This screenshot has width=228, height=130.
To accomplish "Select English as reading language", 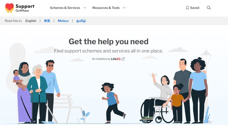I will (x=31, y=21).
